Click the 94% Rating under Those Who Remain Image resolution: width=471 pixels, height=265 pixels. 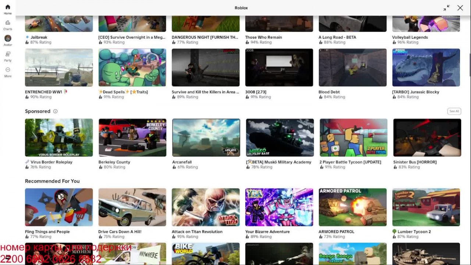point(258,42)
